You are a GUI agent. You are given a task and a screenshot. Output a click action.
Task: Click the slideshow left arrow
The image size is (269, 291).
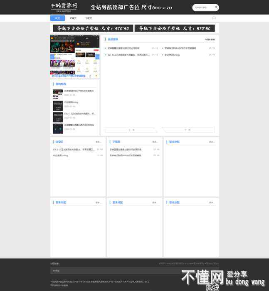coord(52,57)
